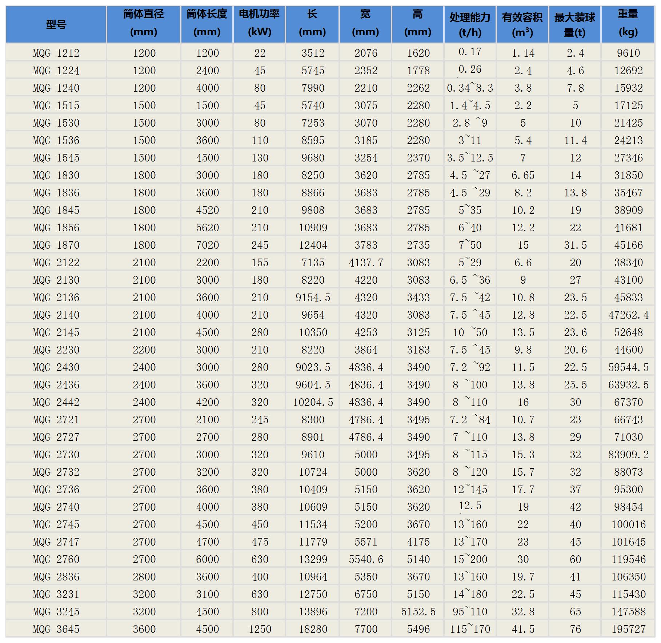The height and width of the screenshot is (643, 661).
Task: Select the MQG 1845 model cell
Action: tap(56, 210)
